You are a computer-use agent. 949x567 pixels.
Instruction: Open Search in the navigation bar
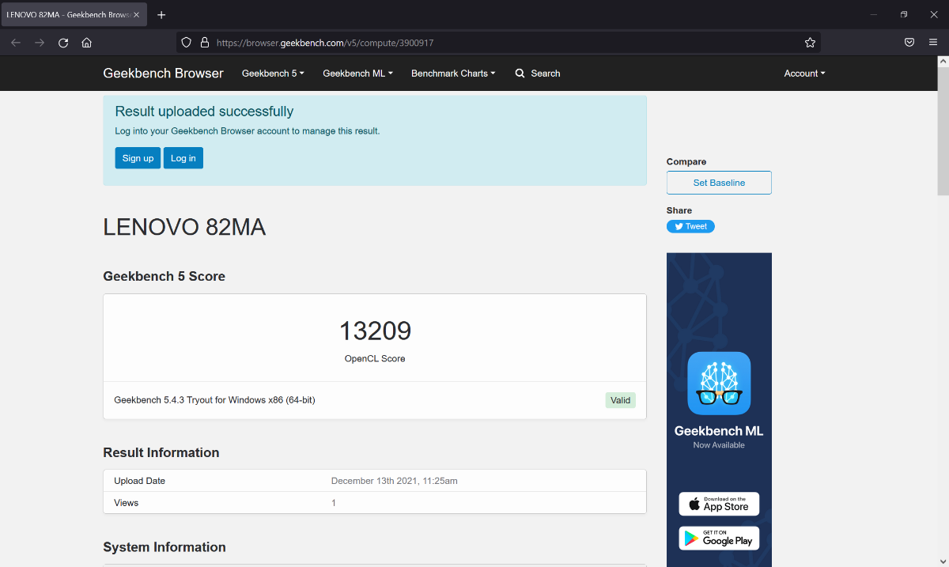point(538,74)
